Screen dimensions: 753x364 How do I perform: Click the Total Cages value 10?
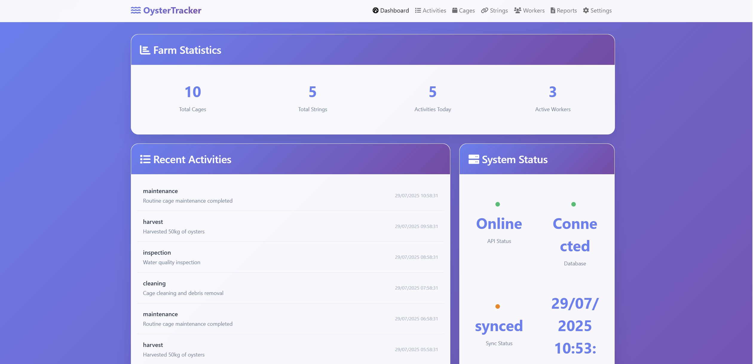coord(193,92)
